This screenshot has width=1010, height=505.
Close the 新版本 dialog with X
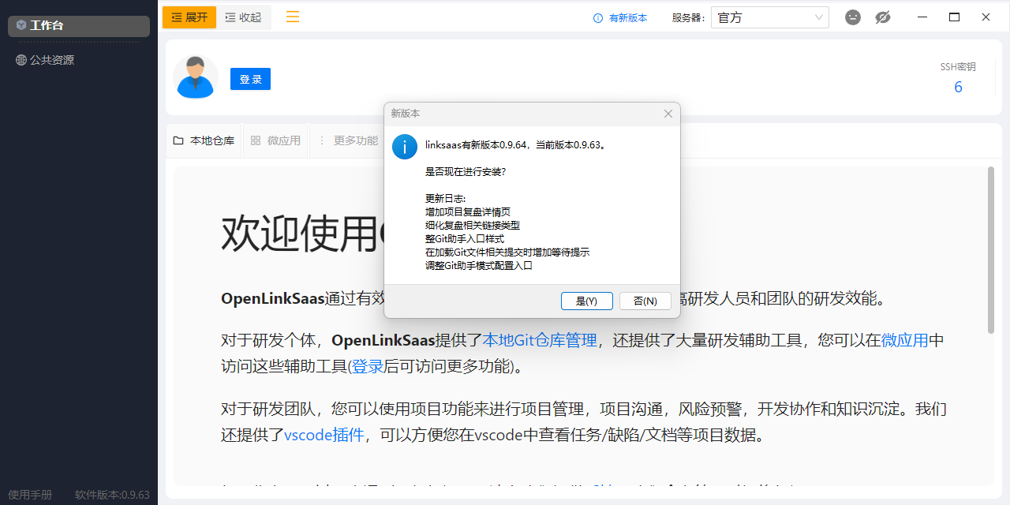[x=668, y=114]
